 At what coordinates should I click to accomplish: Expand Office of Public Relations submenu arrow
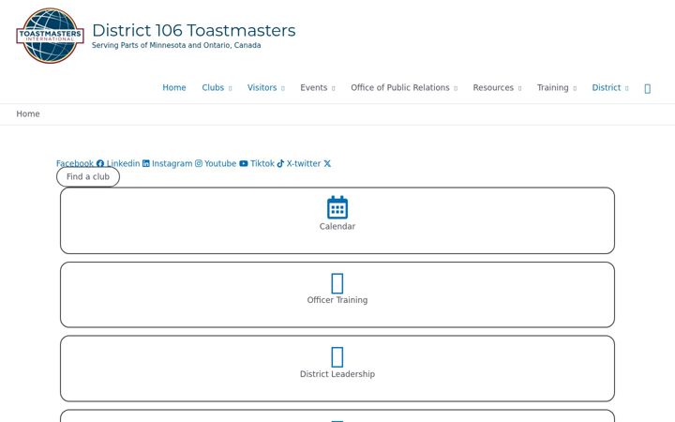pyautogui.click(x=456, y=88)
